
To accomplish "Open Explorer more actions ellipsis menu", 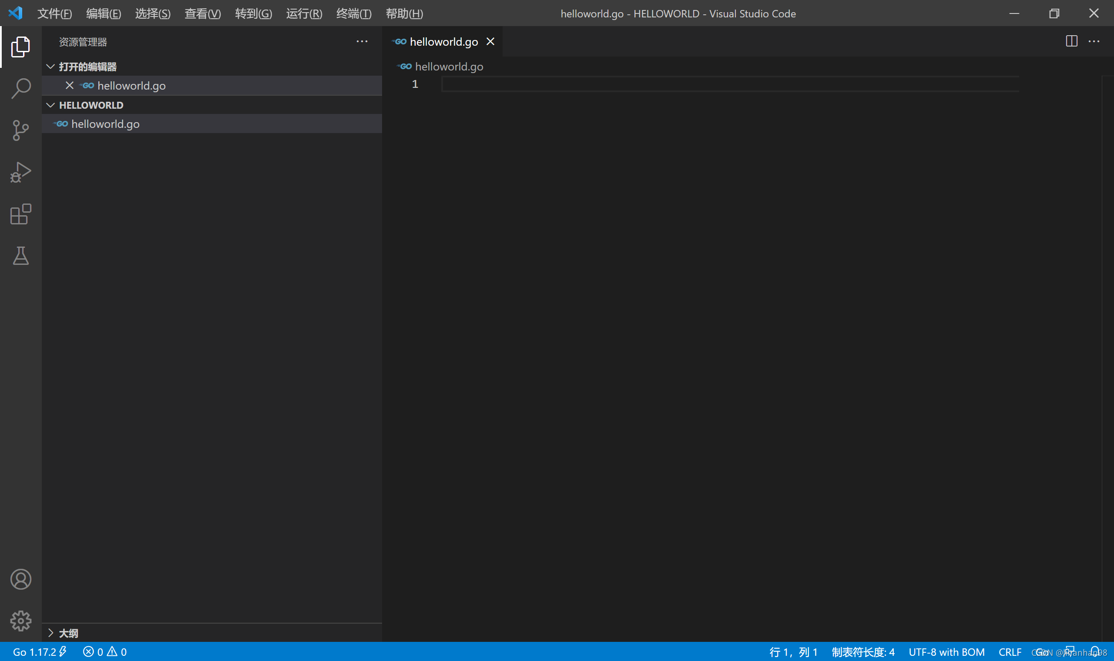I will (x=362, y=41).
